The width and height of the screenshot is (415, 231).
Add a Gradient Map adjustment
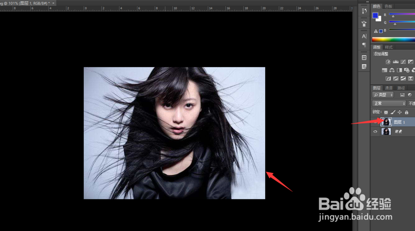(410, 78)
